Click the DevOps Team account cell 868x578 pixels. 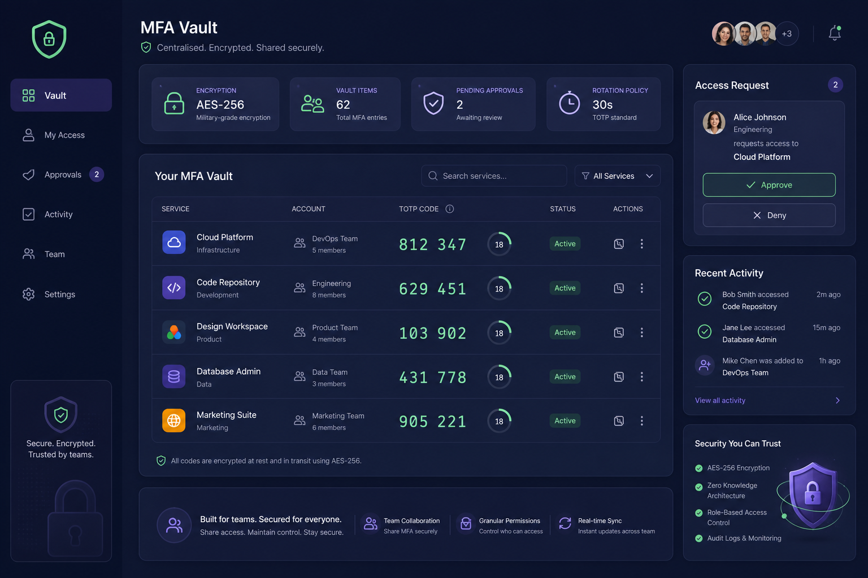point(326,244)
